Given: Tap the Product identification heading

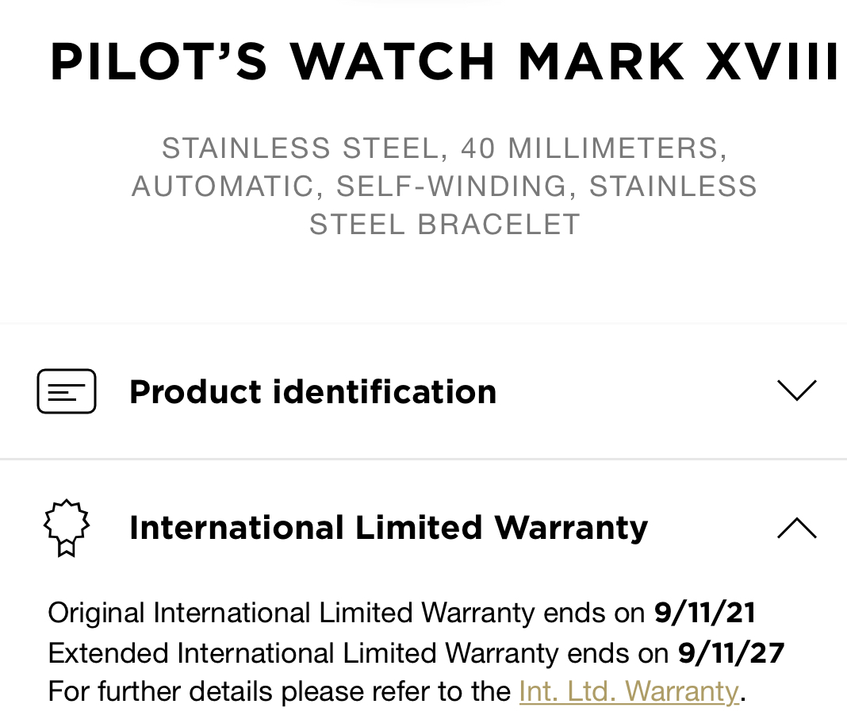Looking at the screenshot, I should tap(312, 391).
